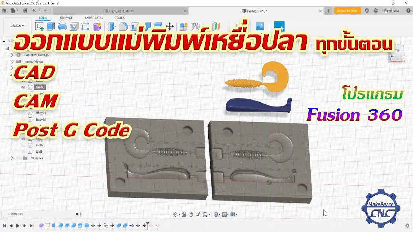Select the Fillet tool

click(x=123, y=26)
